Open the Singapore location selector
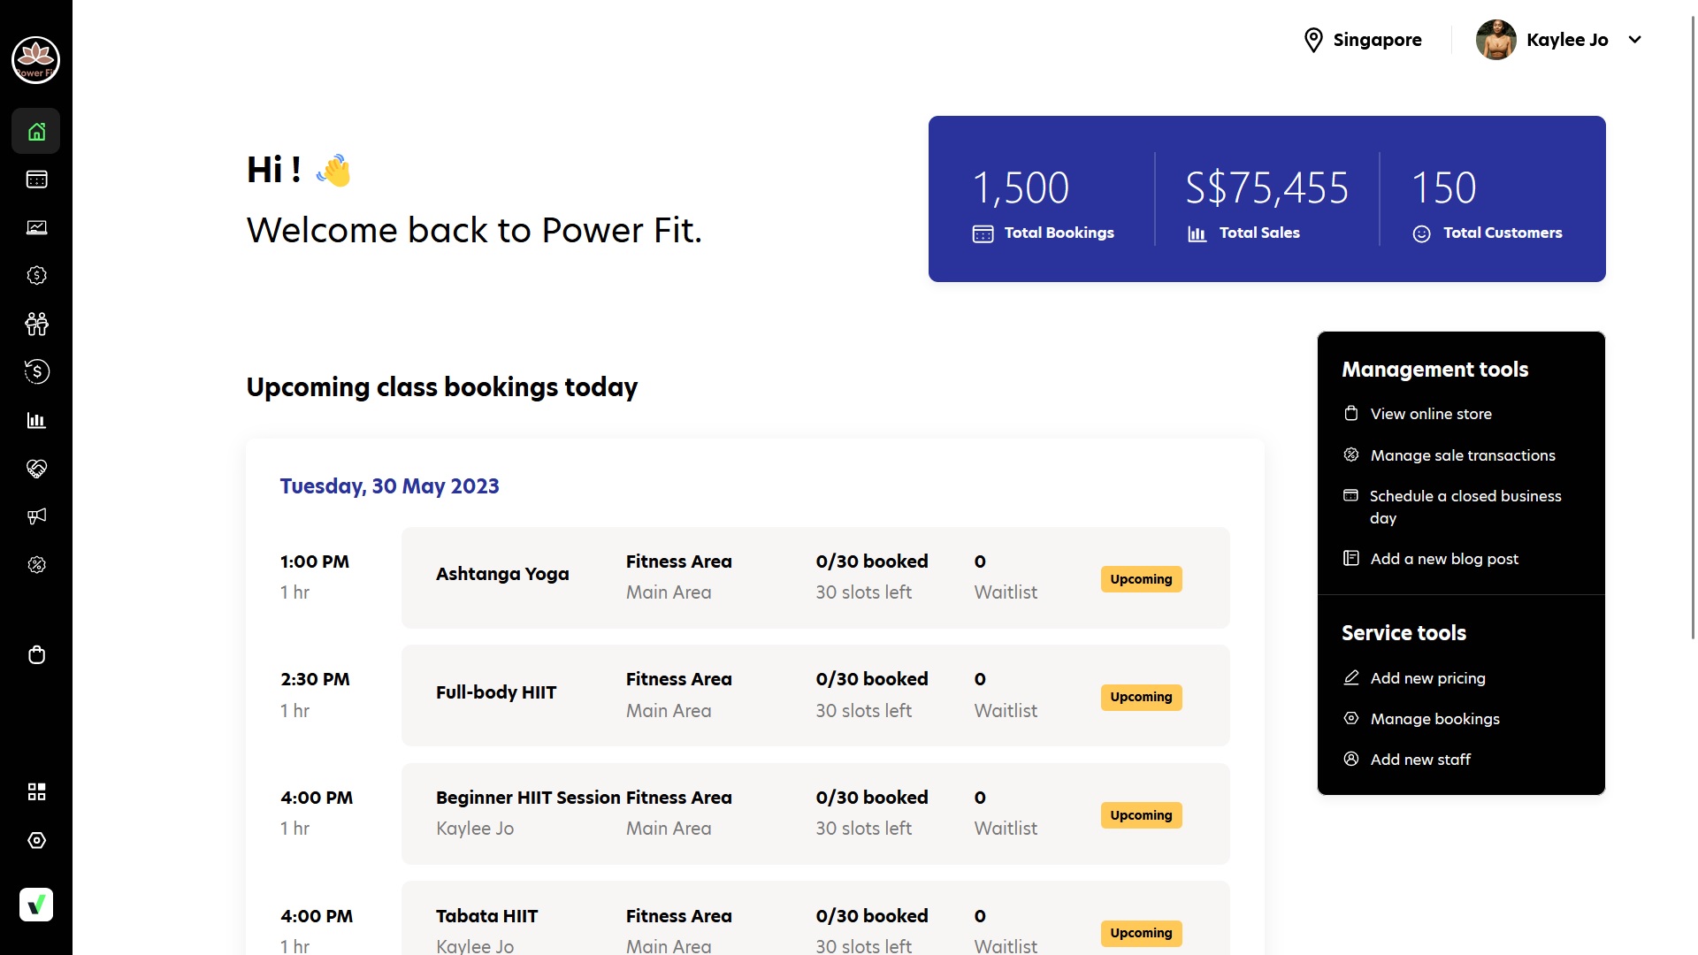 click(x=1363, y=40)
